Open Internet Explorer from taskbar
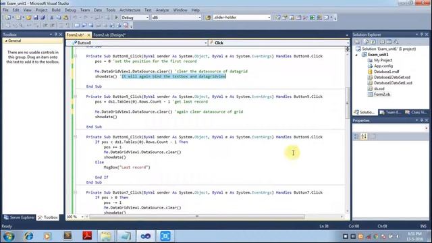Screen dimensions: 432x243 28,236
